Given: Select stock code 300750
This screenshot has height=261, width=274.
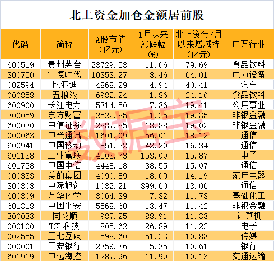Looking at the screenshot, I should click(x=21, y=75).
